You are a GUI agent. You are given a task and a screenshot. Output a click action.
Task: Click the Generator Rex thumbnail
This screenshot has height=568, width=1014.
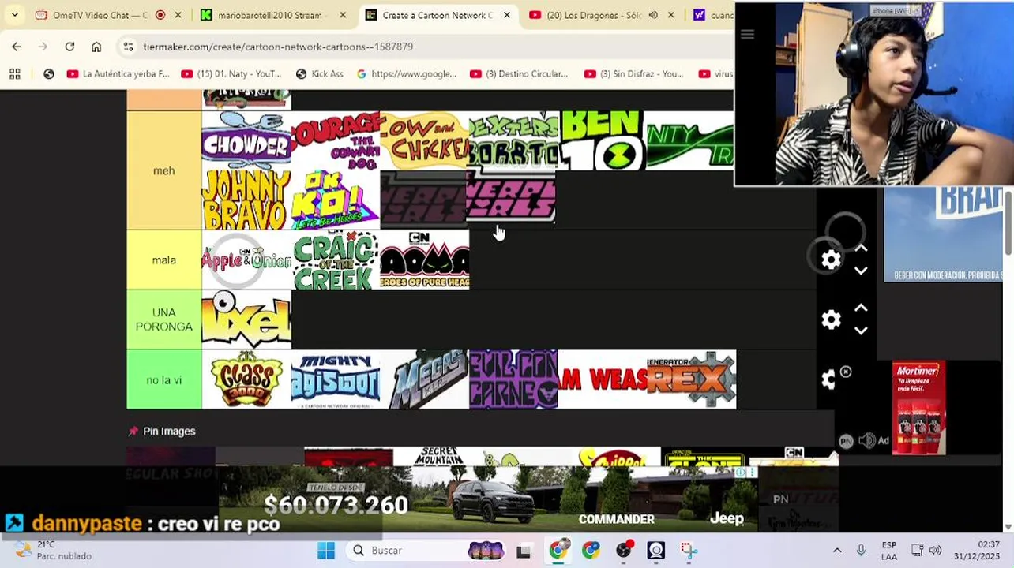[x=692, y=379]
